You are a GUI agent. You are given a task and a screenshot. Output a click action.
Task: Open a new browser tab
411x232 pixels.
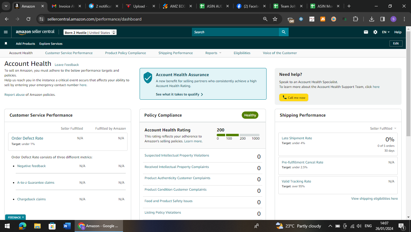point(349,6)
